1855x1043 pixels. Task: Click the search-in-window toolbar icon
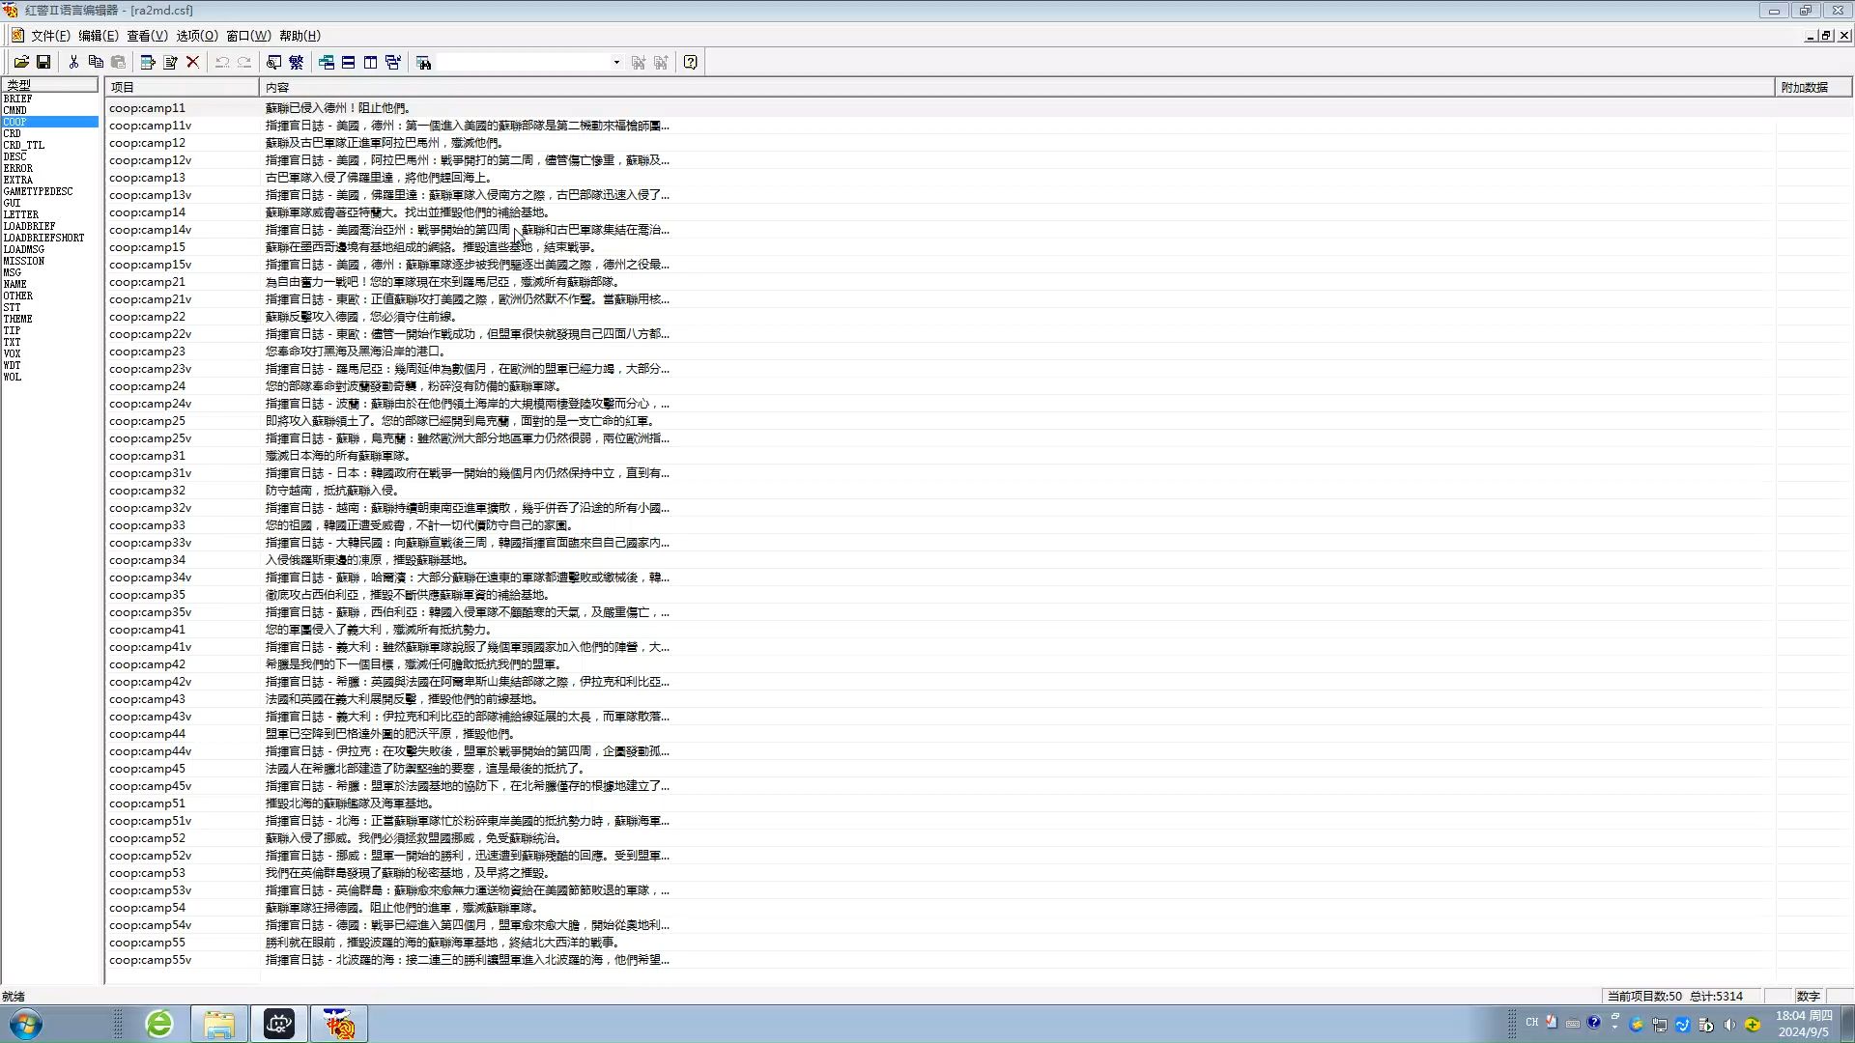click(x=274, y=62)
